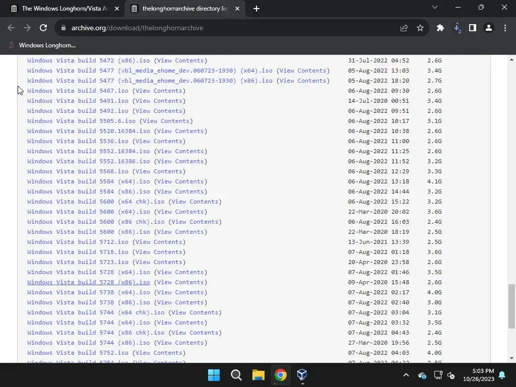Expand the tab search chevron
This screenshot has height=387, width=516.
(435, 7)
